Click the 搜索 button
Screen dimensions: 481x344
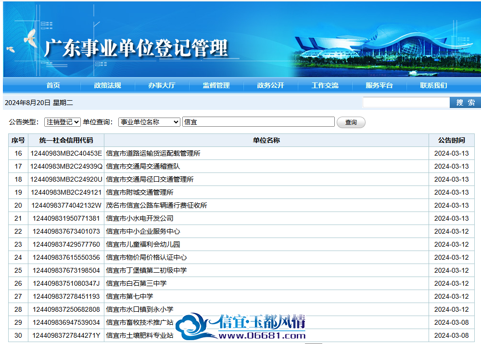(465, 102)
